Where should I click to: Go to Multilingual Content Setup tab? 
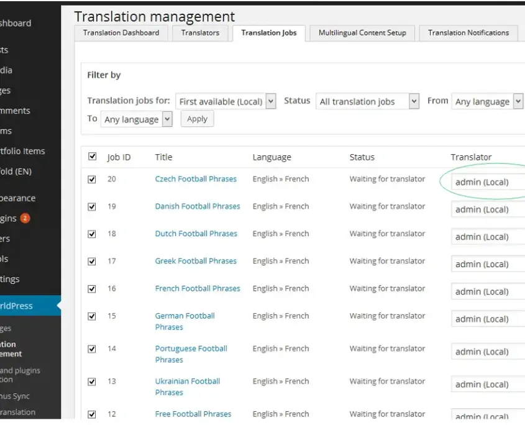(x=362, y=33)
